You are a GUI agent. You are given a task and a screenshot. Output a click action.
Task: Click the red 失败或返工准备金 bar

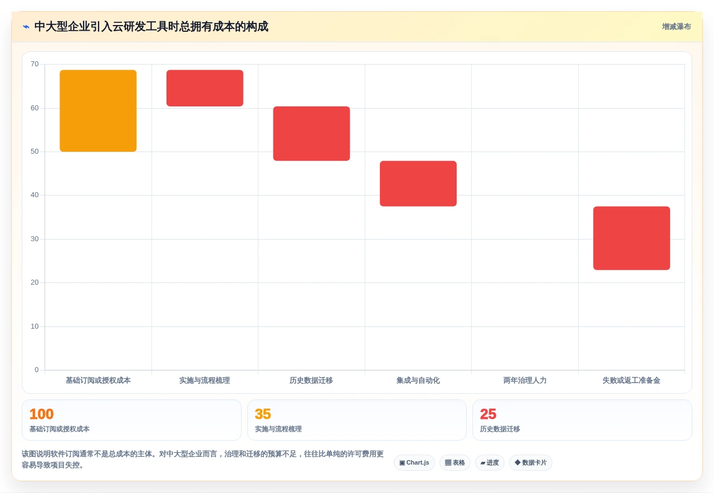coord(632,238)
